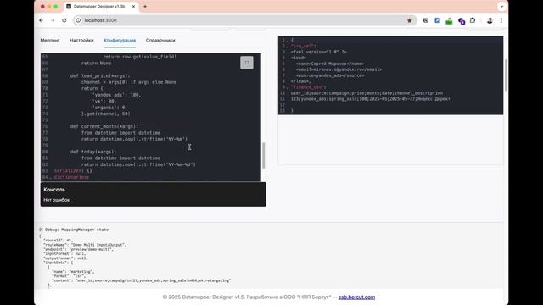Image resolution: width=543 pixels, height=305 pixels.
Task: View site information for localhost
Action: click(x=78, y=20)
